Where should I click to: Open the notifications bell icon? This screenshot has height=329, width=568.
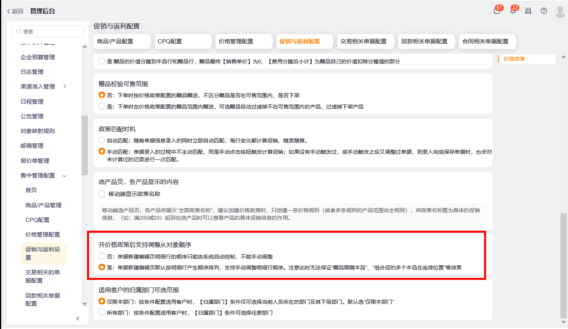click(x=512, y=11)
